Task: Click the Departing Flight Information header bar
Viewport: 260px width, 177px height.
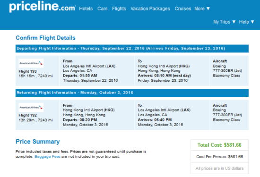Action: pos(132,49)
